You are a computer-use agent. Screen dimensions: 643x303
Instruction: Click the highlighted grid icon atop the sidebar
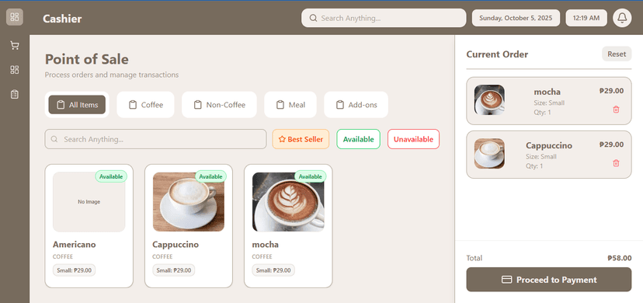pos(15,17)
